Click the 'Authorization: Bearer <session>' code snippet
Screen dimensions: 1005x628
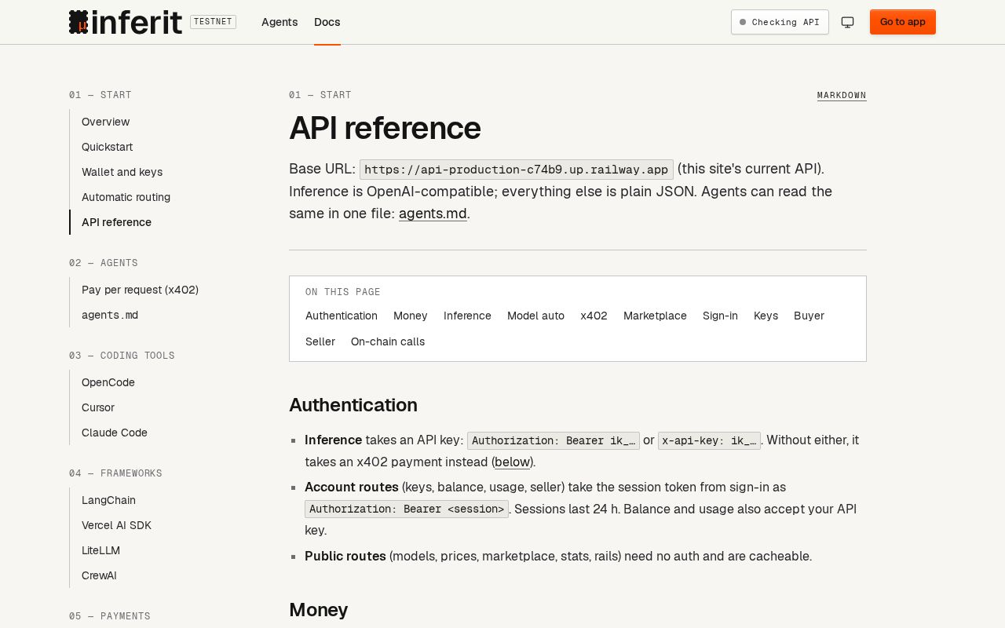407,509
